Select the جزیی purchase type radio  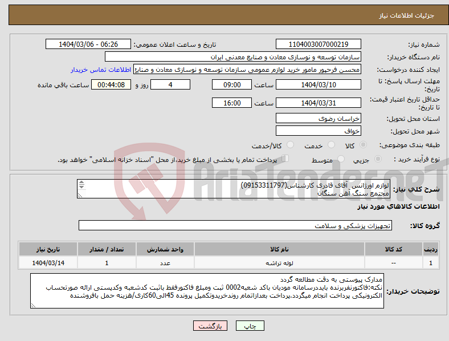pos(378,159)
